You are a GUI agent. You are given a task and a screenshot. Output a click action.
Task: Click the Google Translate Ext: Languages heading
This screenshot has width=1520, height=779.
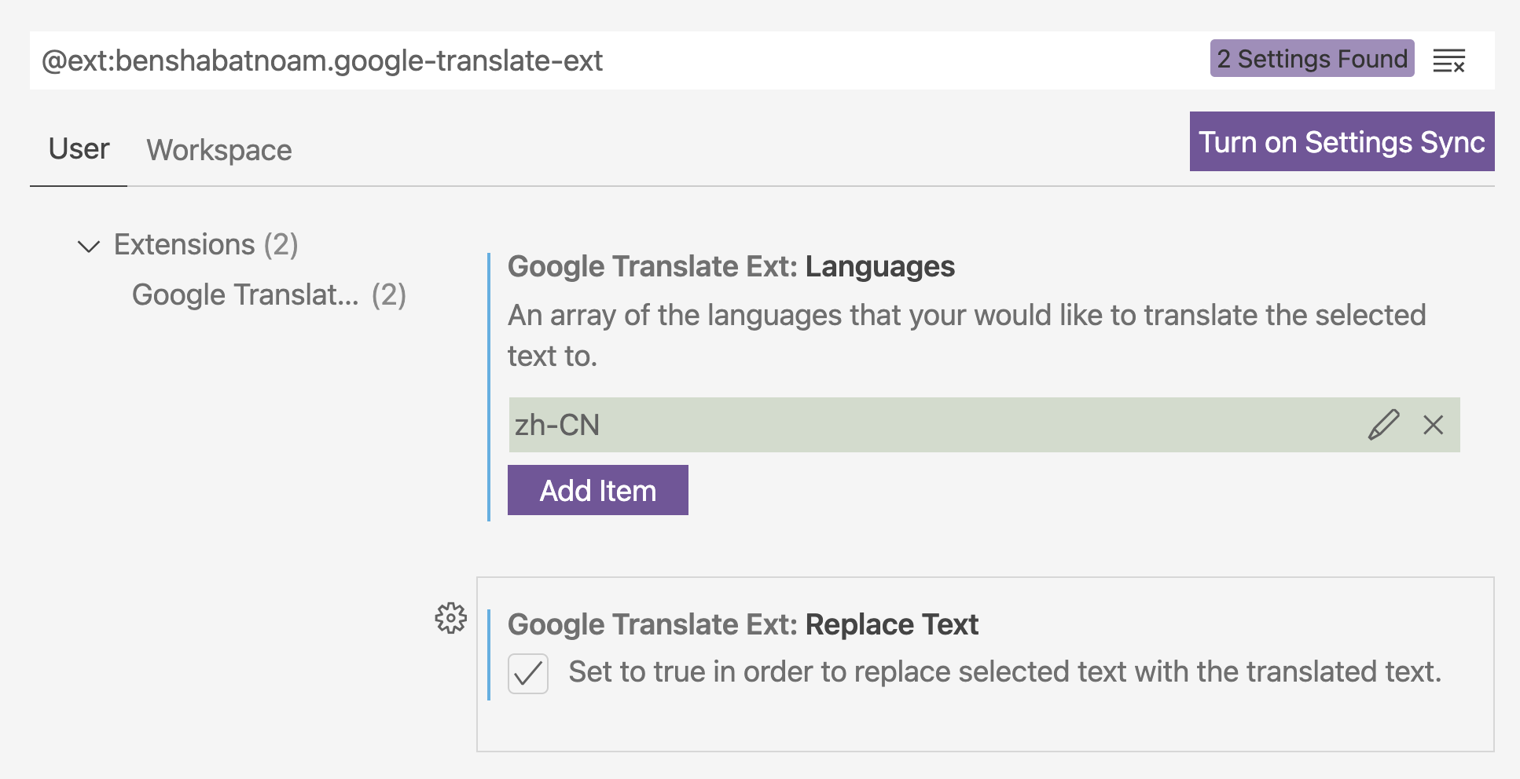pos(731,267)
